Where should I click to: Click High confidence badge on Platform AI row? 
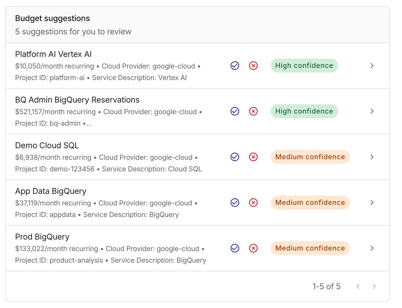(x=304, y=66)
